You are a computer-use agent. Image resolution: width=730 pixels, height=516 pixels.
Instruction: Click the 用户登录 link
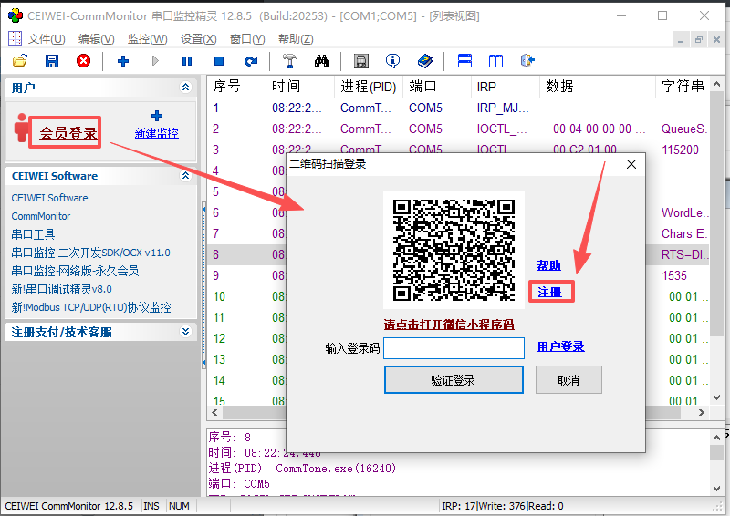560,346
